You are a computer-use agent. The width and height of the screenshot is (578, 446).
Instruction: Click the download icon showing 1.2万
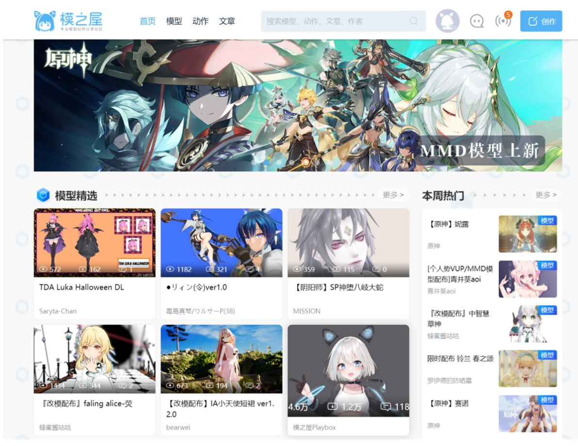tap(333, 406)
